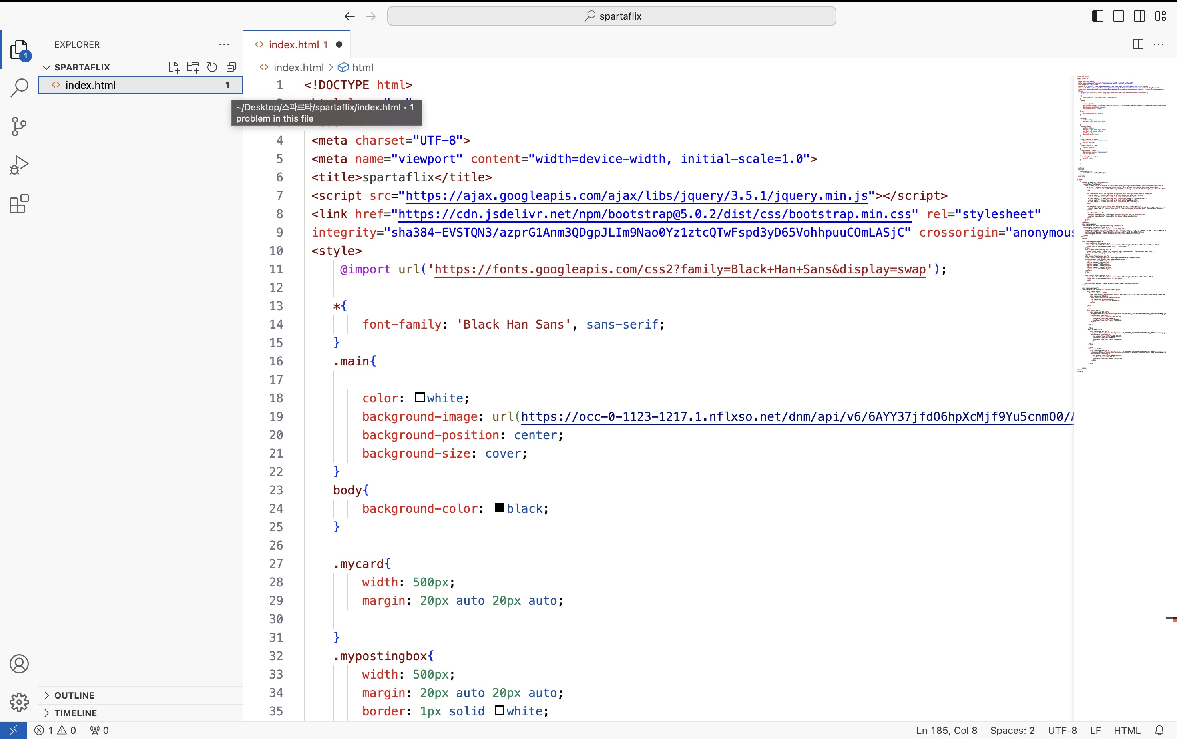Open the Source Control view
Screen dimensions: 1177x739
19,127
